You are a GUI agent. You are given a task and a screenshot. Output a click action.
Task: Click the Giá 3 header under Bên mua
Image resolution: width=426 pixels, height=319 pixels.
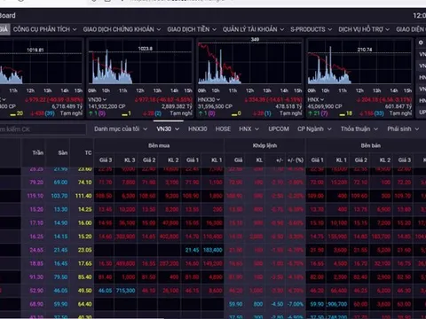click(x=106, y=160)
